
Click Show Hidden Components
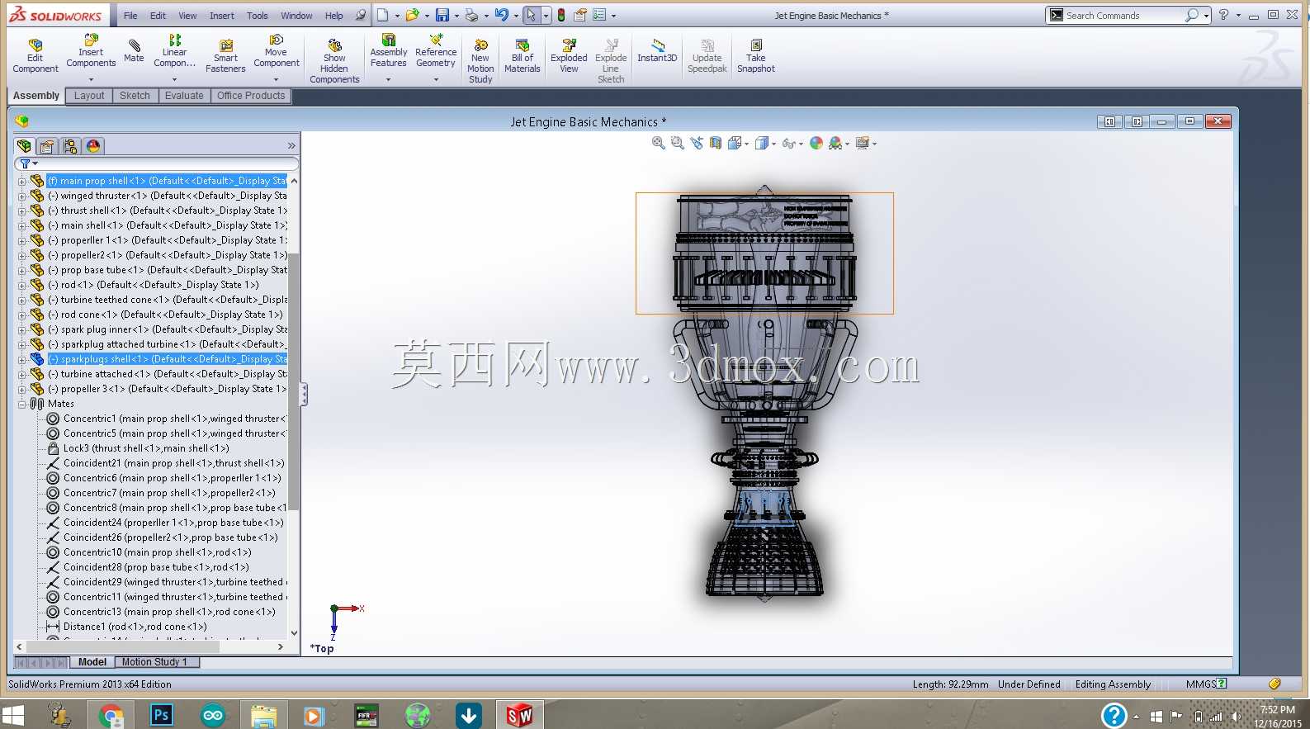334,61
